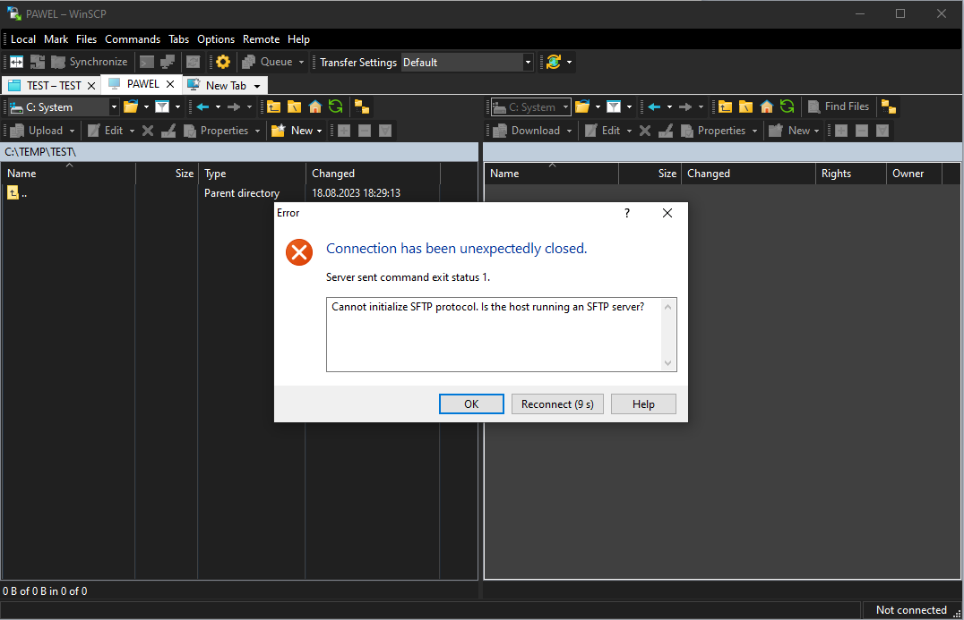964x620 pixels.
Task: Click the local Rename icon
Action: 168,131
